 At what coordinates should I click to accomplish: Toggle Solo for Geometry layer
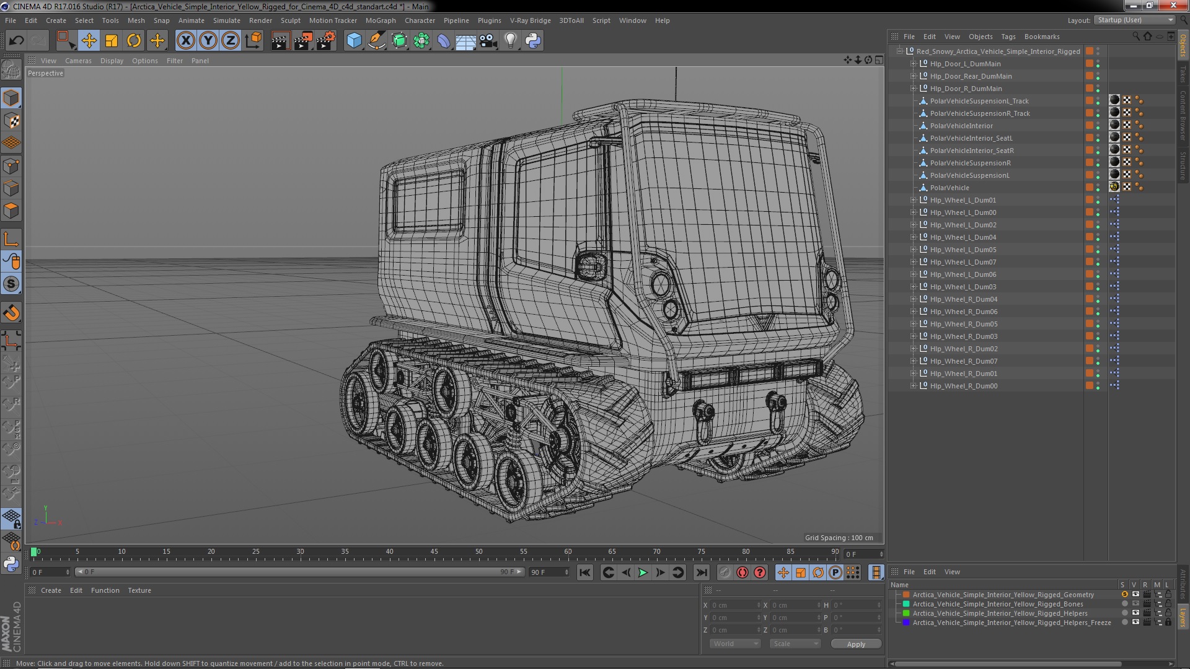(x=1124, y=594)
